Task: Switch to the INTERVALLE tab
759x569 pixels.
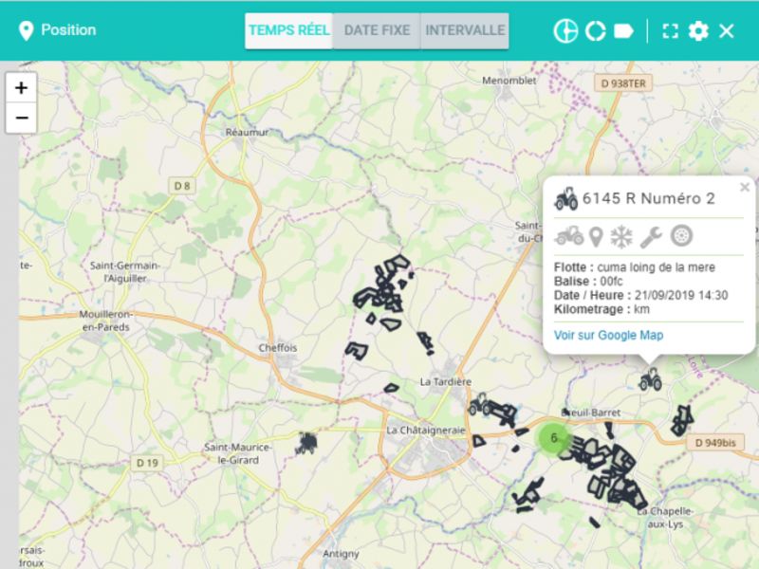Action: pyautogui.click(x=465, y=31)
